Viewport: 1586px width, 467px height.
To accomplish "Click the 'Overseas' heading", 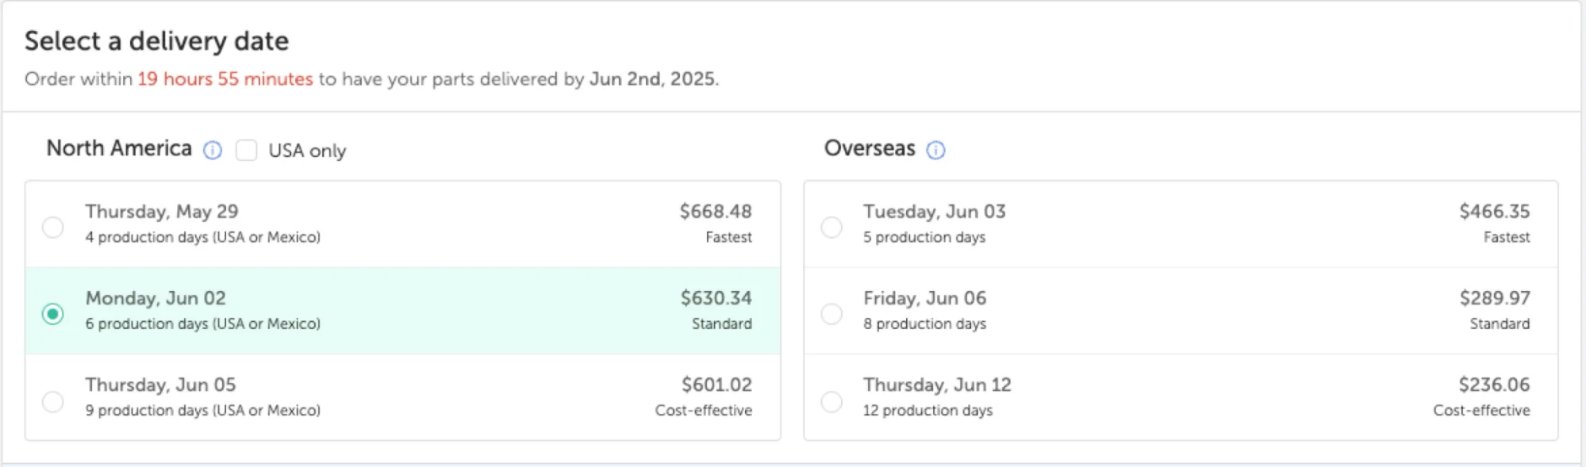I will click(x=870, y=148).
